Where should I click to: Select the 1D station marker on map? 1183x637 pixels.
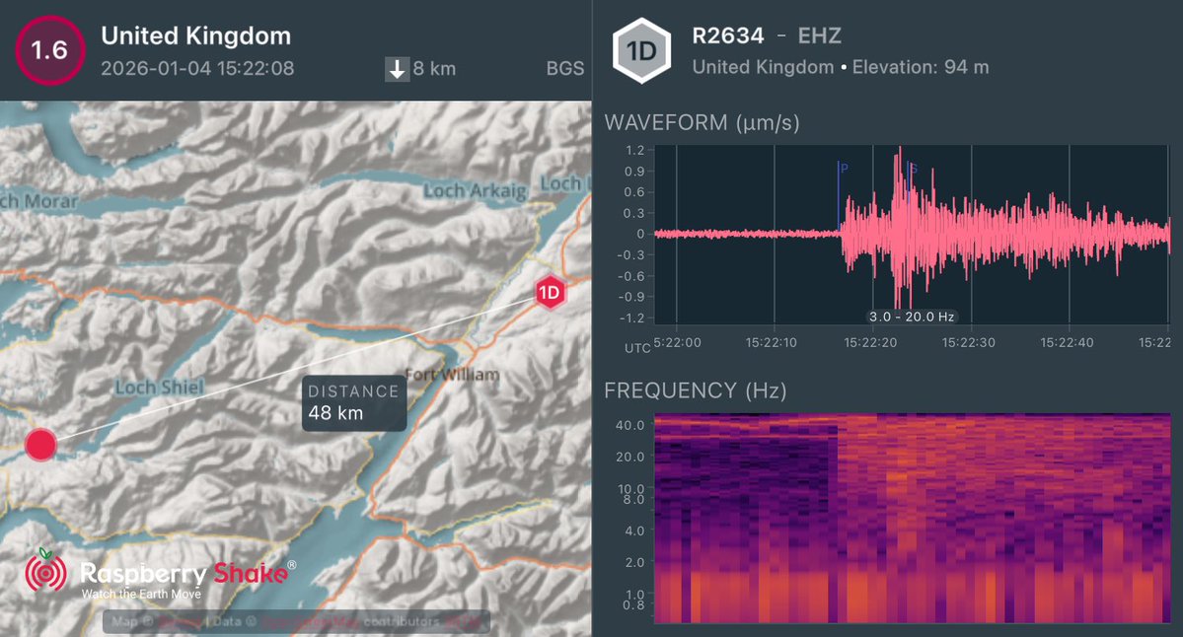550,293
